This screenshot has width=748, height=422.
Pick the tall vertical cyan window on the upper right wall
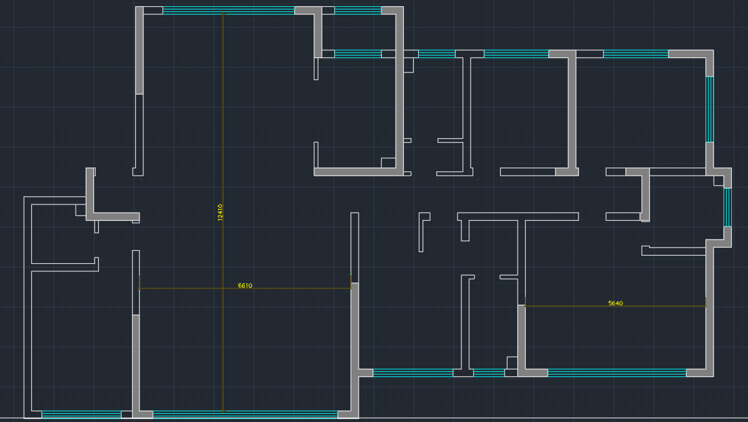pyautogui.click(x=709, y=109)
